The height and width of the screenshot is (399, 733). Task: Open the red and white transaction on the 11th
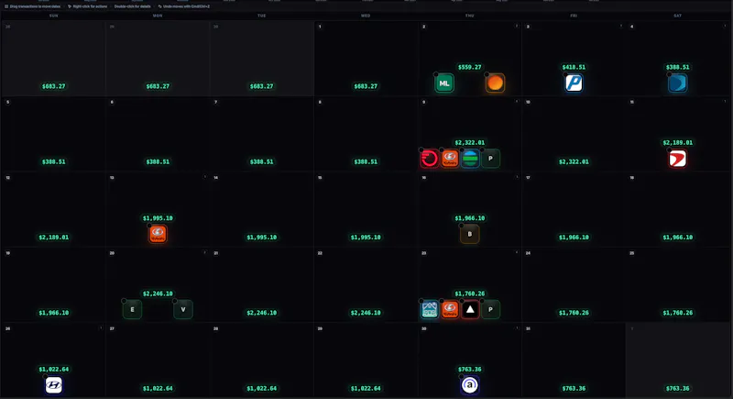[x=677, y=159]
